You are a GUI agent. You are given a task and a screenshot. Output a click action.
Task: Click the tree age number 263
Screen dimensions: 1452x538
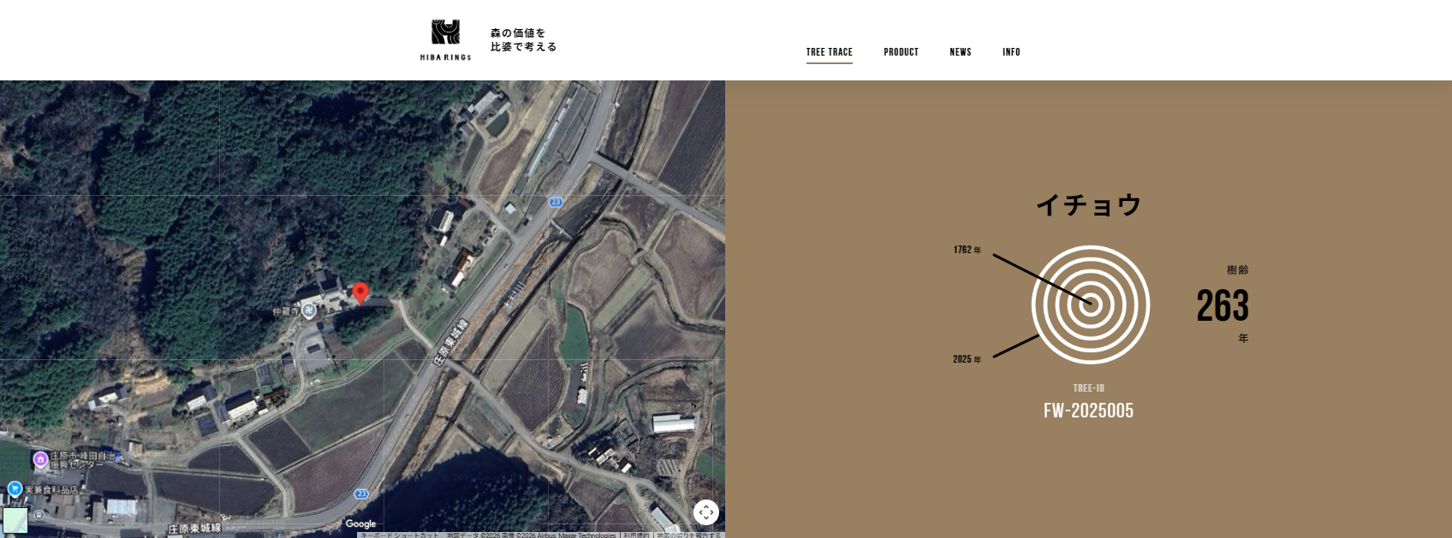pyautogui.click(x=1223, y=305)
